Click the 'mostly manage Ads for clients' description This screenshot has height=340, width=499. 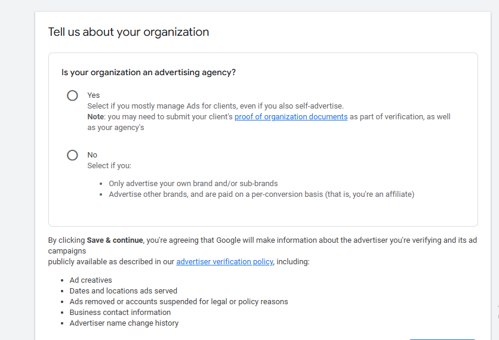(215, 106)
